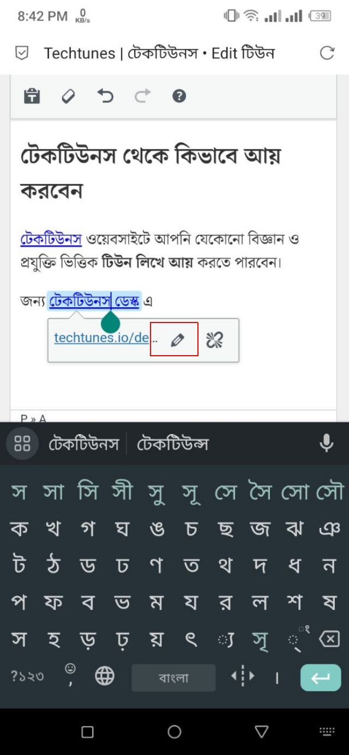
Task: Click the redo arrow icon
Action: 142,96
